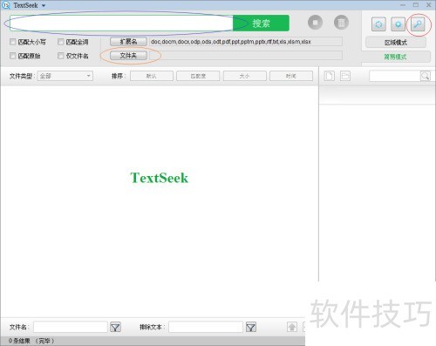This screenshot has height=346, width=436.
Task: Click the funnel icon next to 排除文本 field
Action: pyautogui.click(x=251, y=328)
